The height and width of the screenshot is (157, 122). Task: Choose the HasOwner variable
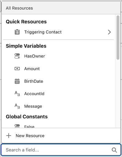point(58,56)
